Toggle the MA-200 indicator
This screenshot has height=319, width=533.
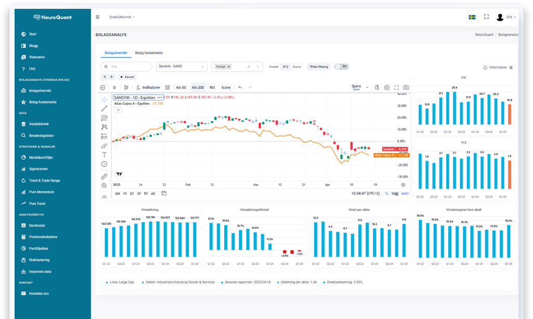[198, 88]
